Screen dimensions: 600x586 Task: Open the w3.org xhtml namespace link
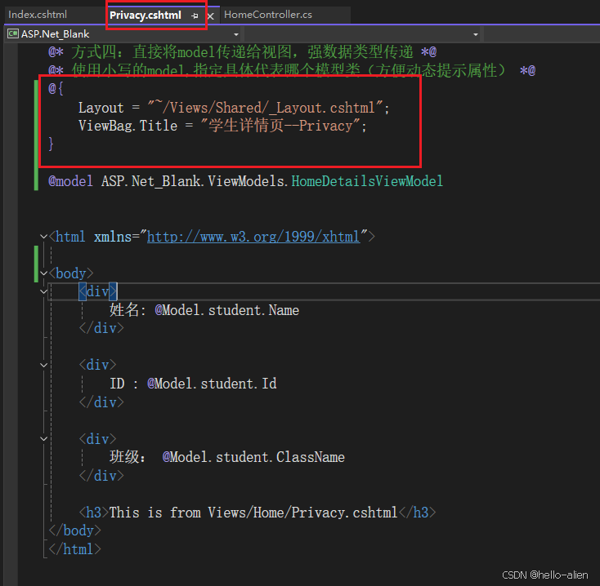(x=253, y=237)
